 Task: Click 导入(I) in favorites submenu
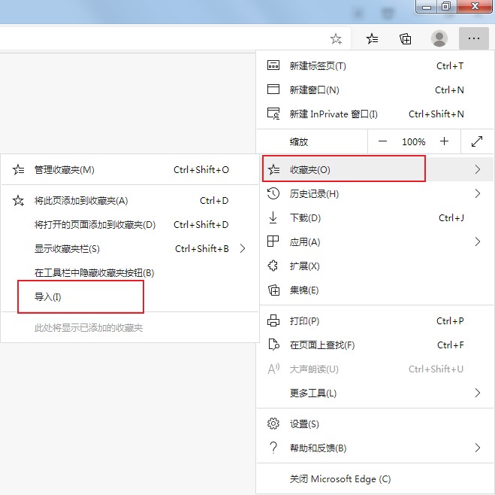tap(130, 297)
